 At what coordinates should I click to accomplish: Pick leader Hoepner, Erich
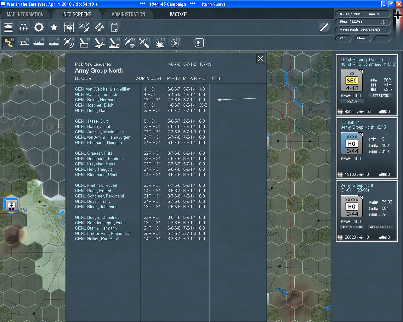(94, 105)
